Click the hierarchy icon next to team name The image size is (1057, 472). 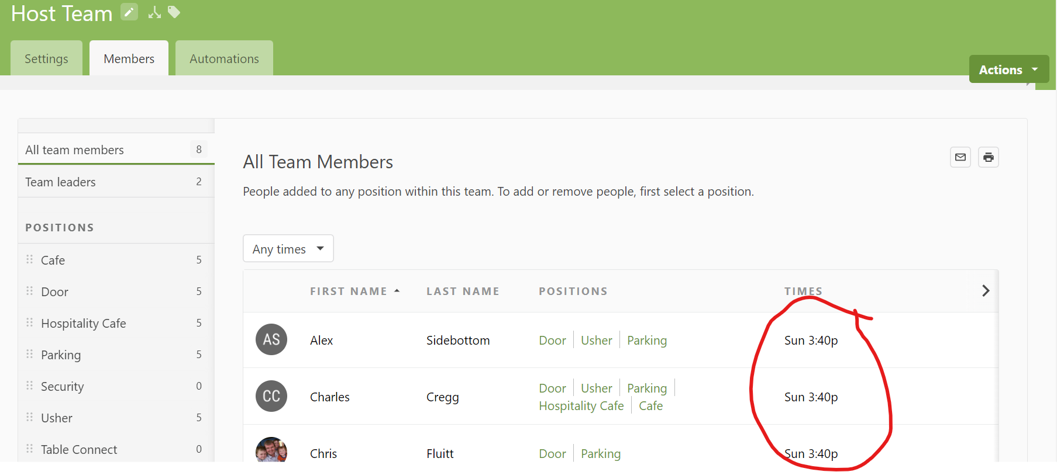[x=154, y=12]
